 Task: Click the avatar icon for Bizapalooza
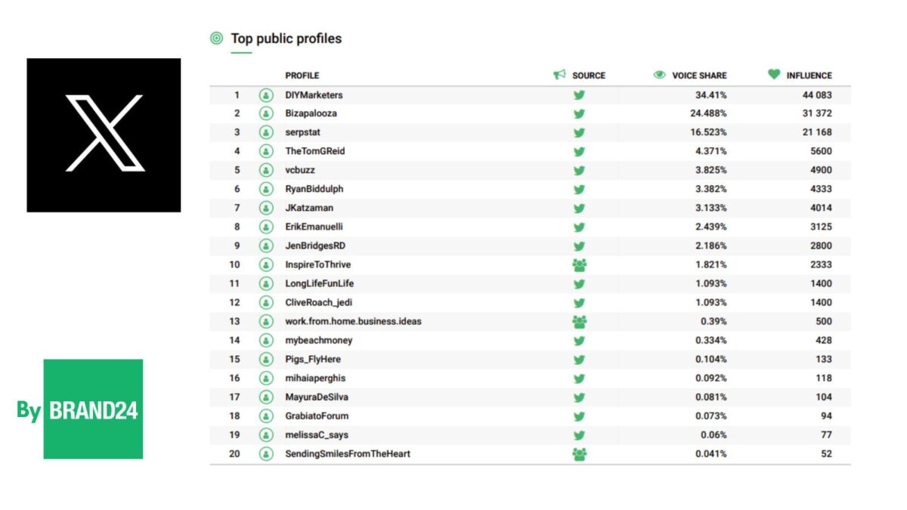[x=266, y=113]
